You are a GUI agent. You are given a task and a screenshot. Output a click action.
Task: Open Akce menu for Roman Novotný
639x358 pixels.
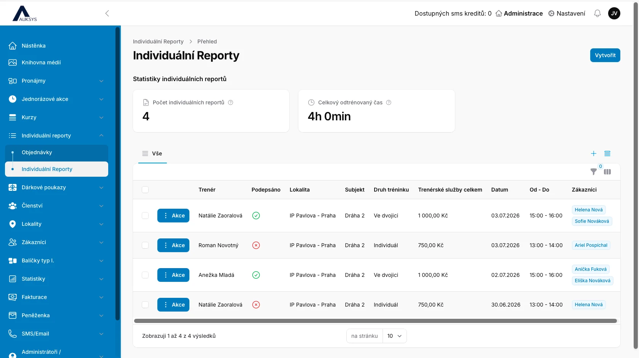coord(173,245)
